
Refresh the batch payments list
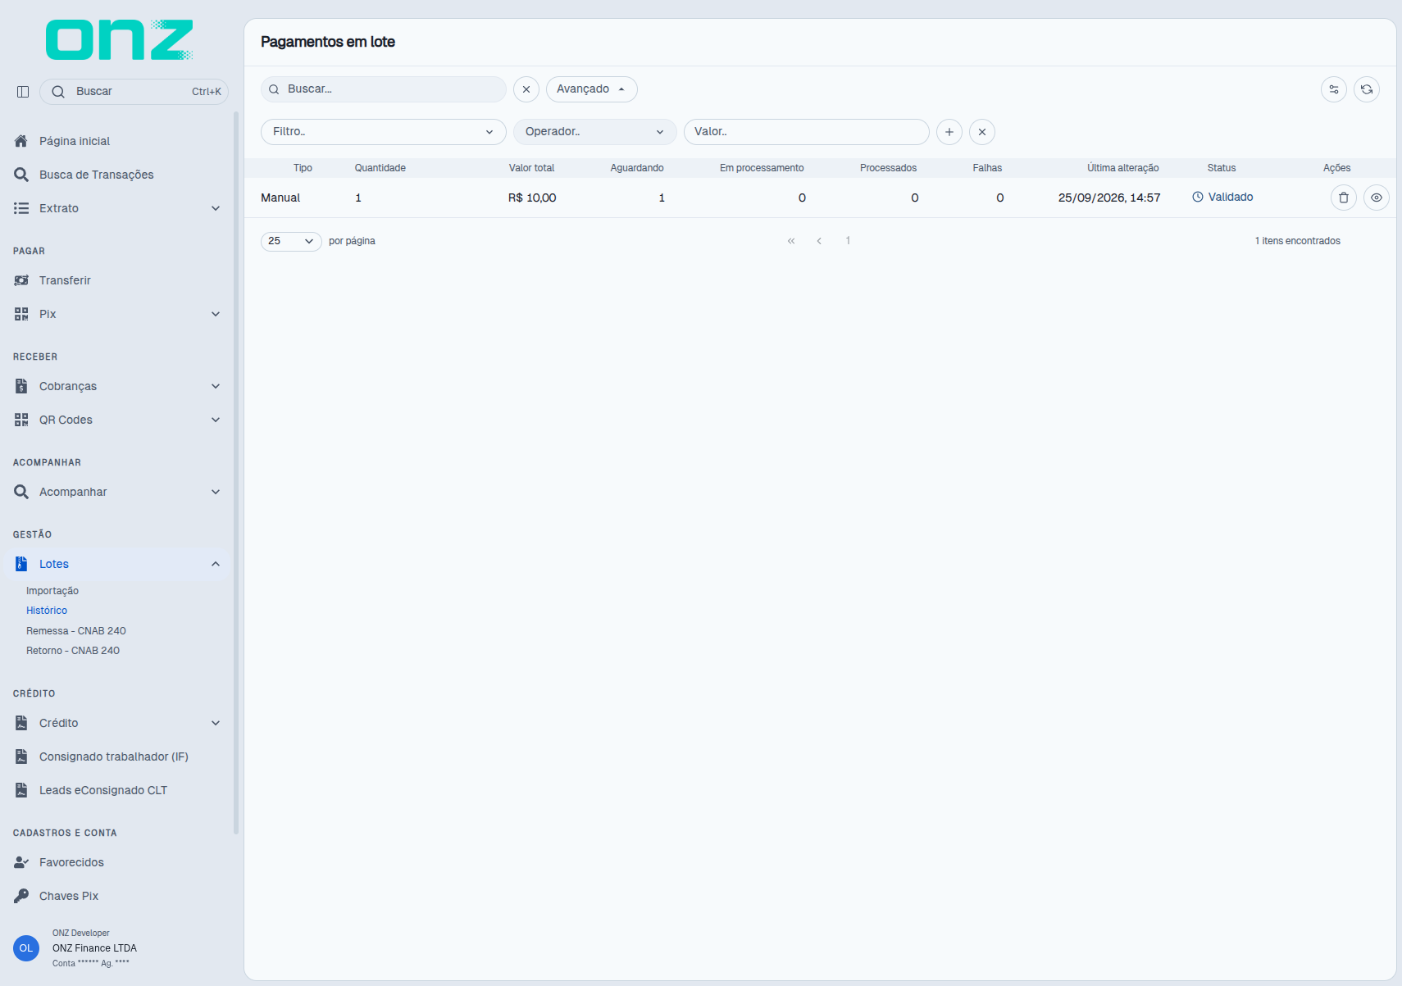[1367, 89]
